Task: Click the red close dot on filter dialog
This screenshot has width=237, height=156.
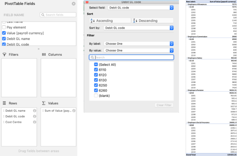Action: coord(87,2)
